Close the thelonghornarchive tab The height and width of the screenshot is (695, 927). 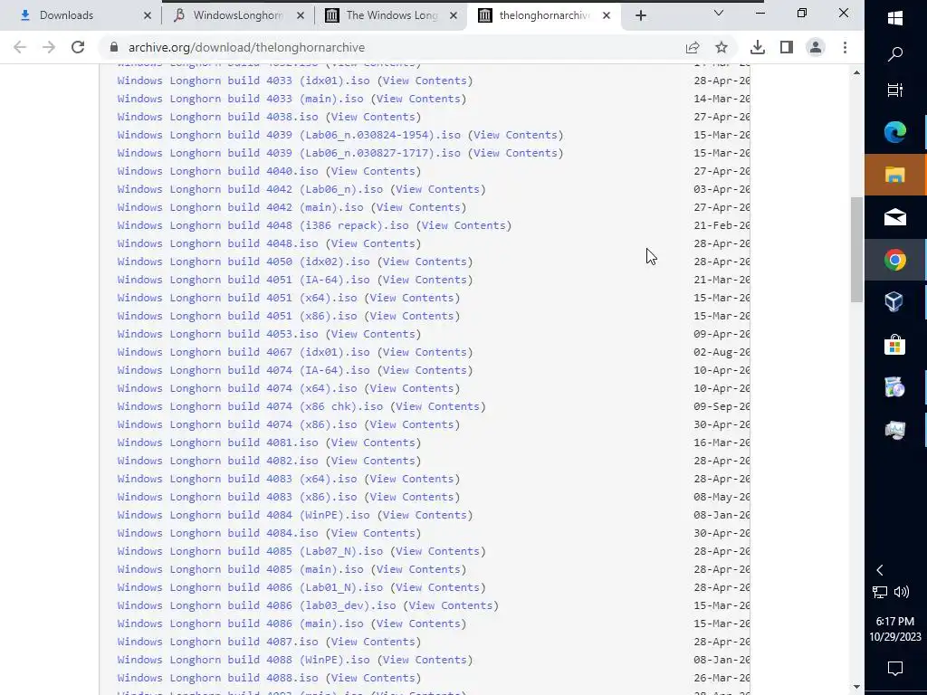pos(606,15)
